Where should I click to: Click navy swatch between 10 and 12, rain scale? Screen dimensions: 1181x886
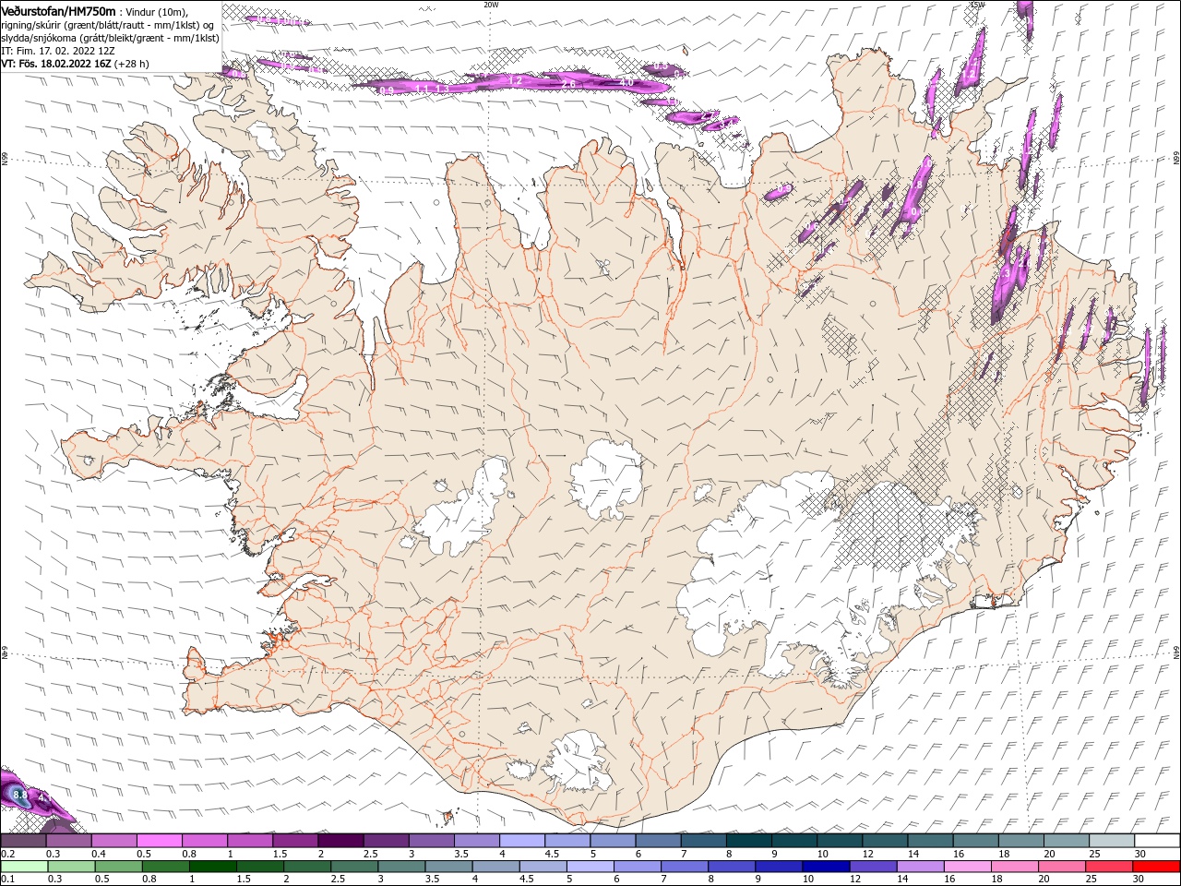coord(826,867)
